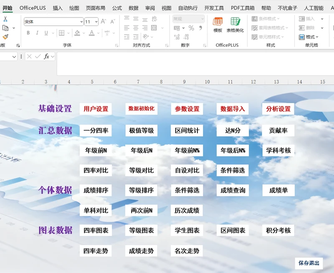Viewport: 334px width, 273px height.
Task: Click the 学科考核 button
Action: tap(278, 150)
